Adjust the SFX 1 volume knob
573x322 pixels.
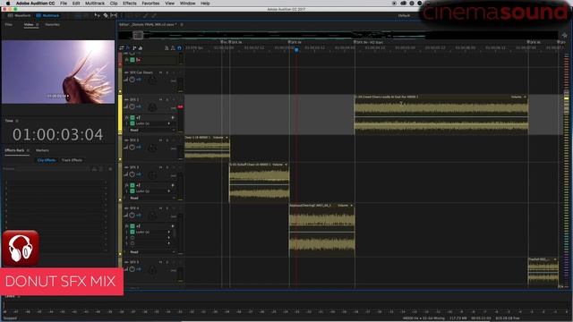point(132,106)
